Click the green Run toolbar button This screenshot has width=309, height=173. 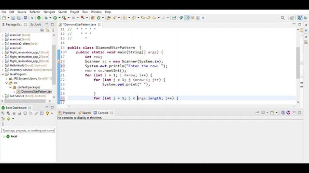(55, 18)
